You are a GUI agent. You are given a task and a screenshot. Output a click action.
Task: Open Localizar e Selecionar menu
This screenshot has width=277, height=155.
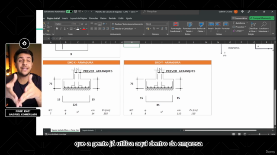tap(264, 27)
